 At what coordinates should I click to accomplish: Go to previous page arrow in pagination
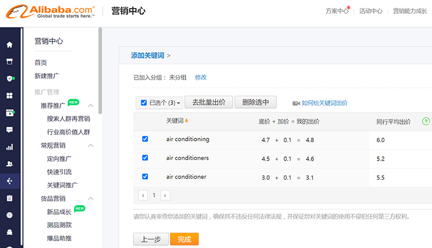tap(143, 196)
